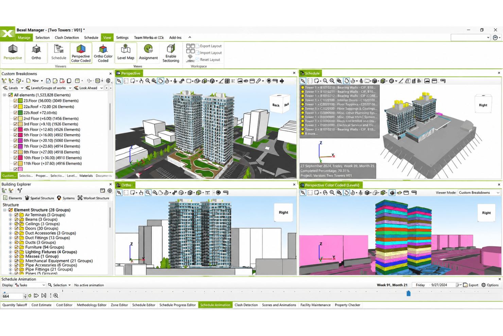Image resolution: width=503 pixels, height=336 pixels.
Task: Enable Sectioning in the ribbon
Action: tap(171, 53)
